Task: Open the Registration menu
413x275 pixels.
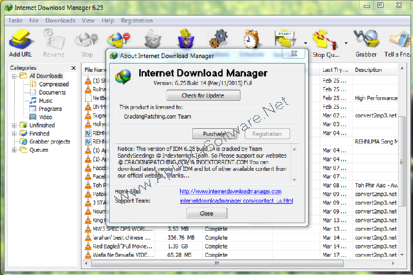Action: pos(137,21)
